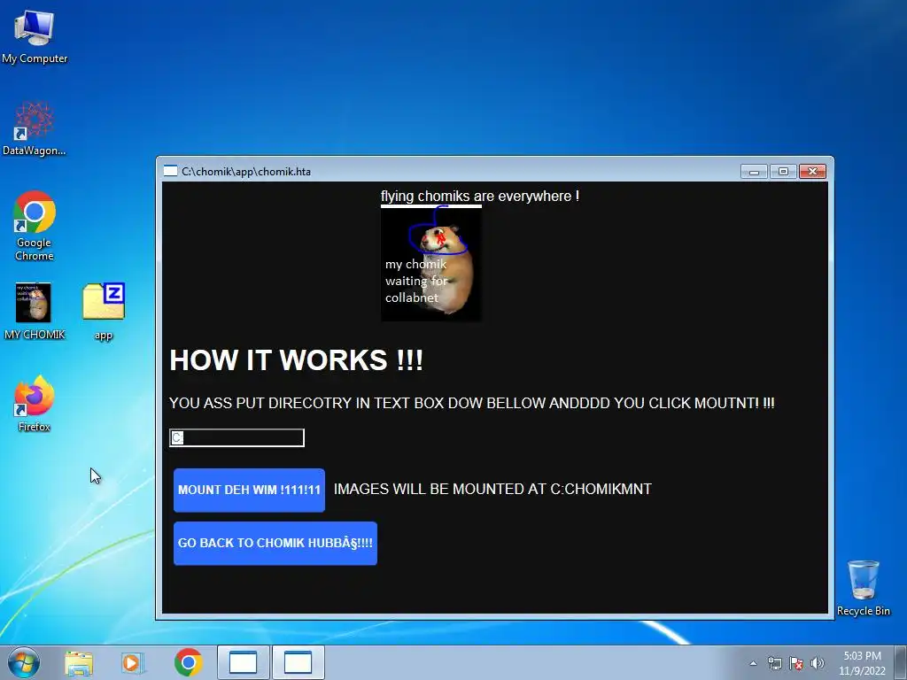Open the Recycle Bin
This screenshot has width=907, height=680.
point(863,588)
